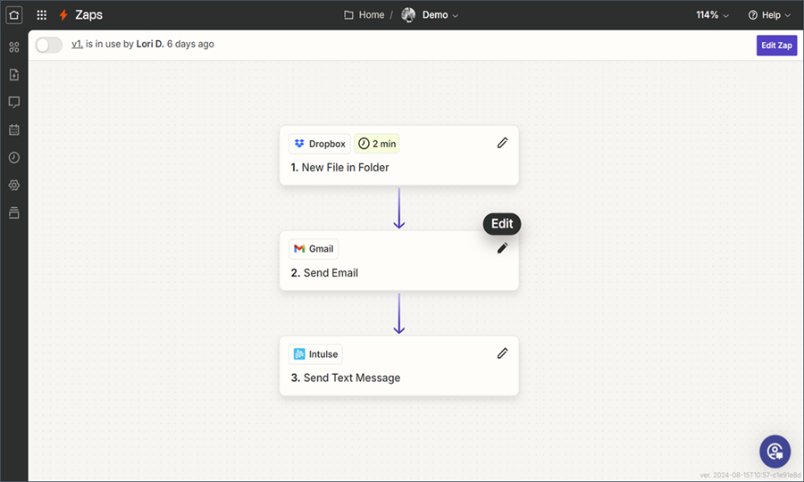Expand the 114% zoom dropdown

click(x=712, y=15)
